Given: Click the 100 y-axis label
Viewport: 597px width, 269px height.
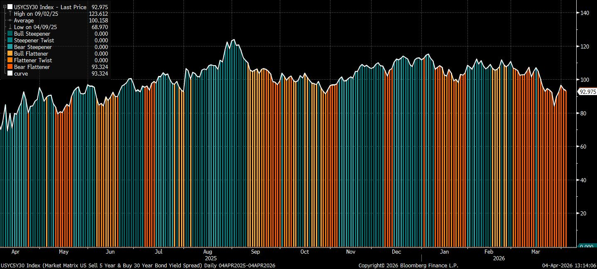Looking at the screenshot, I should click(585, 80).
